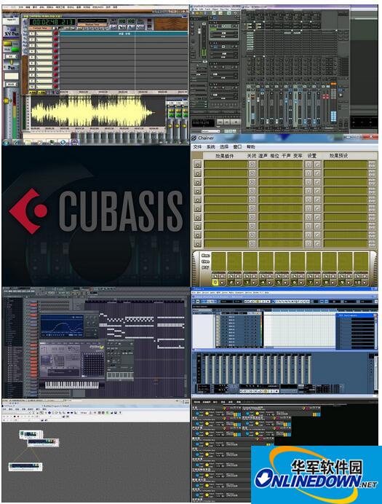The width and height of the screenshot is (382, 504).
Task: Open the dropdown arrow beside chain slot 6
Action: pos(301,282)
